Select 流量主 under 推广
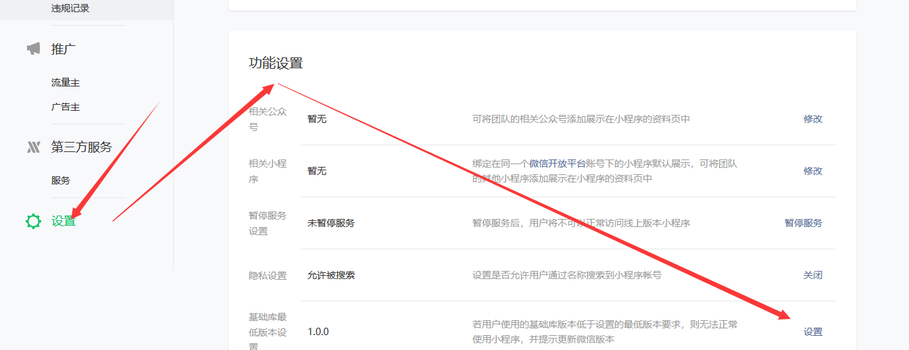 point(66,82)
